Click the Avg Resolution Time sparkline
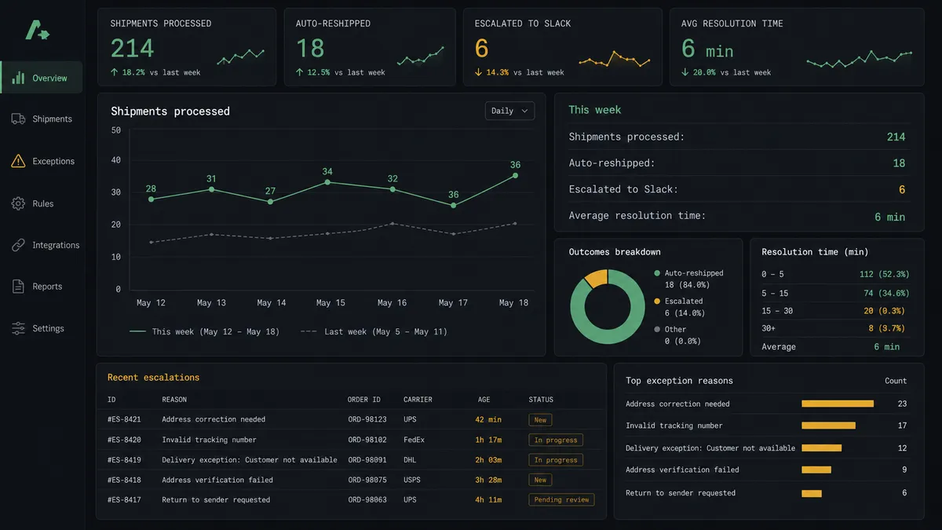 pos(859,59)
